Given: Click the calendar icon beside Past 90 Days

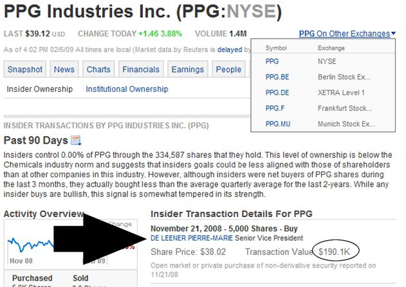Looking at the screenshot, I should [76, 140].
